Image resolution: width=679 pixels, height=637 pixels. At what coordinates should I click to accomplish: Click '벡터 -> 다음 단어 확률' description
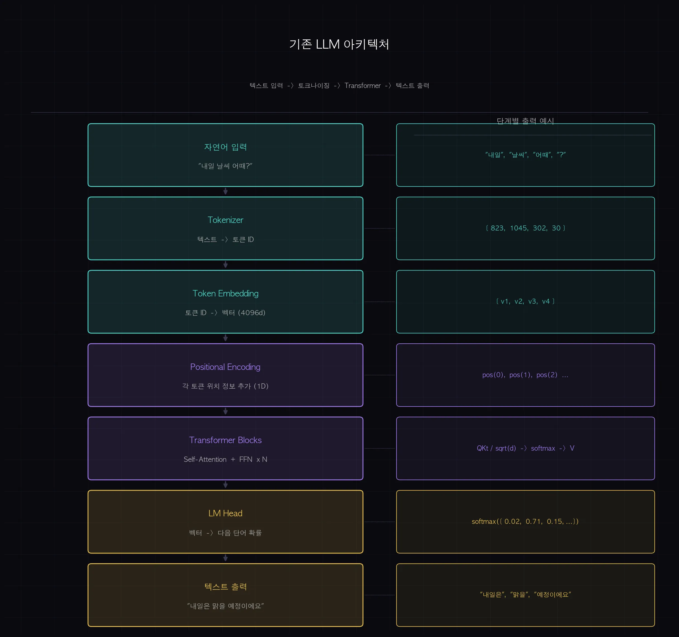[x=225, y=533]
